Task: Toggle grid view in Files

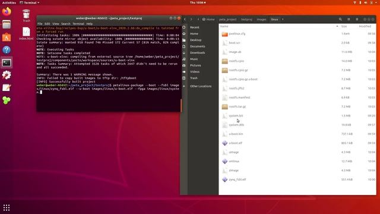Action: (349, 19)
